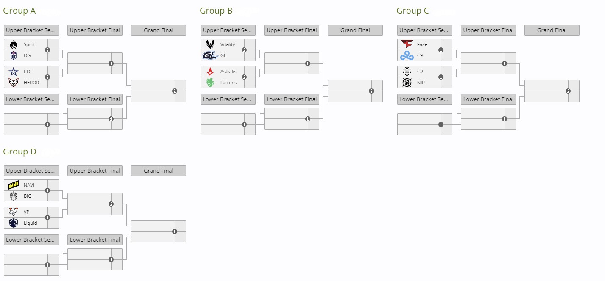
Task: Show match info for VP vs Liquid
Action: [x=47, y=218]
